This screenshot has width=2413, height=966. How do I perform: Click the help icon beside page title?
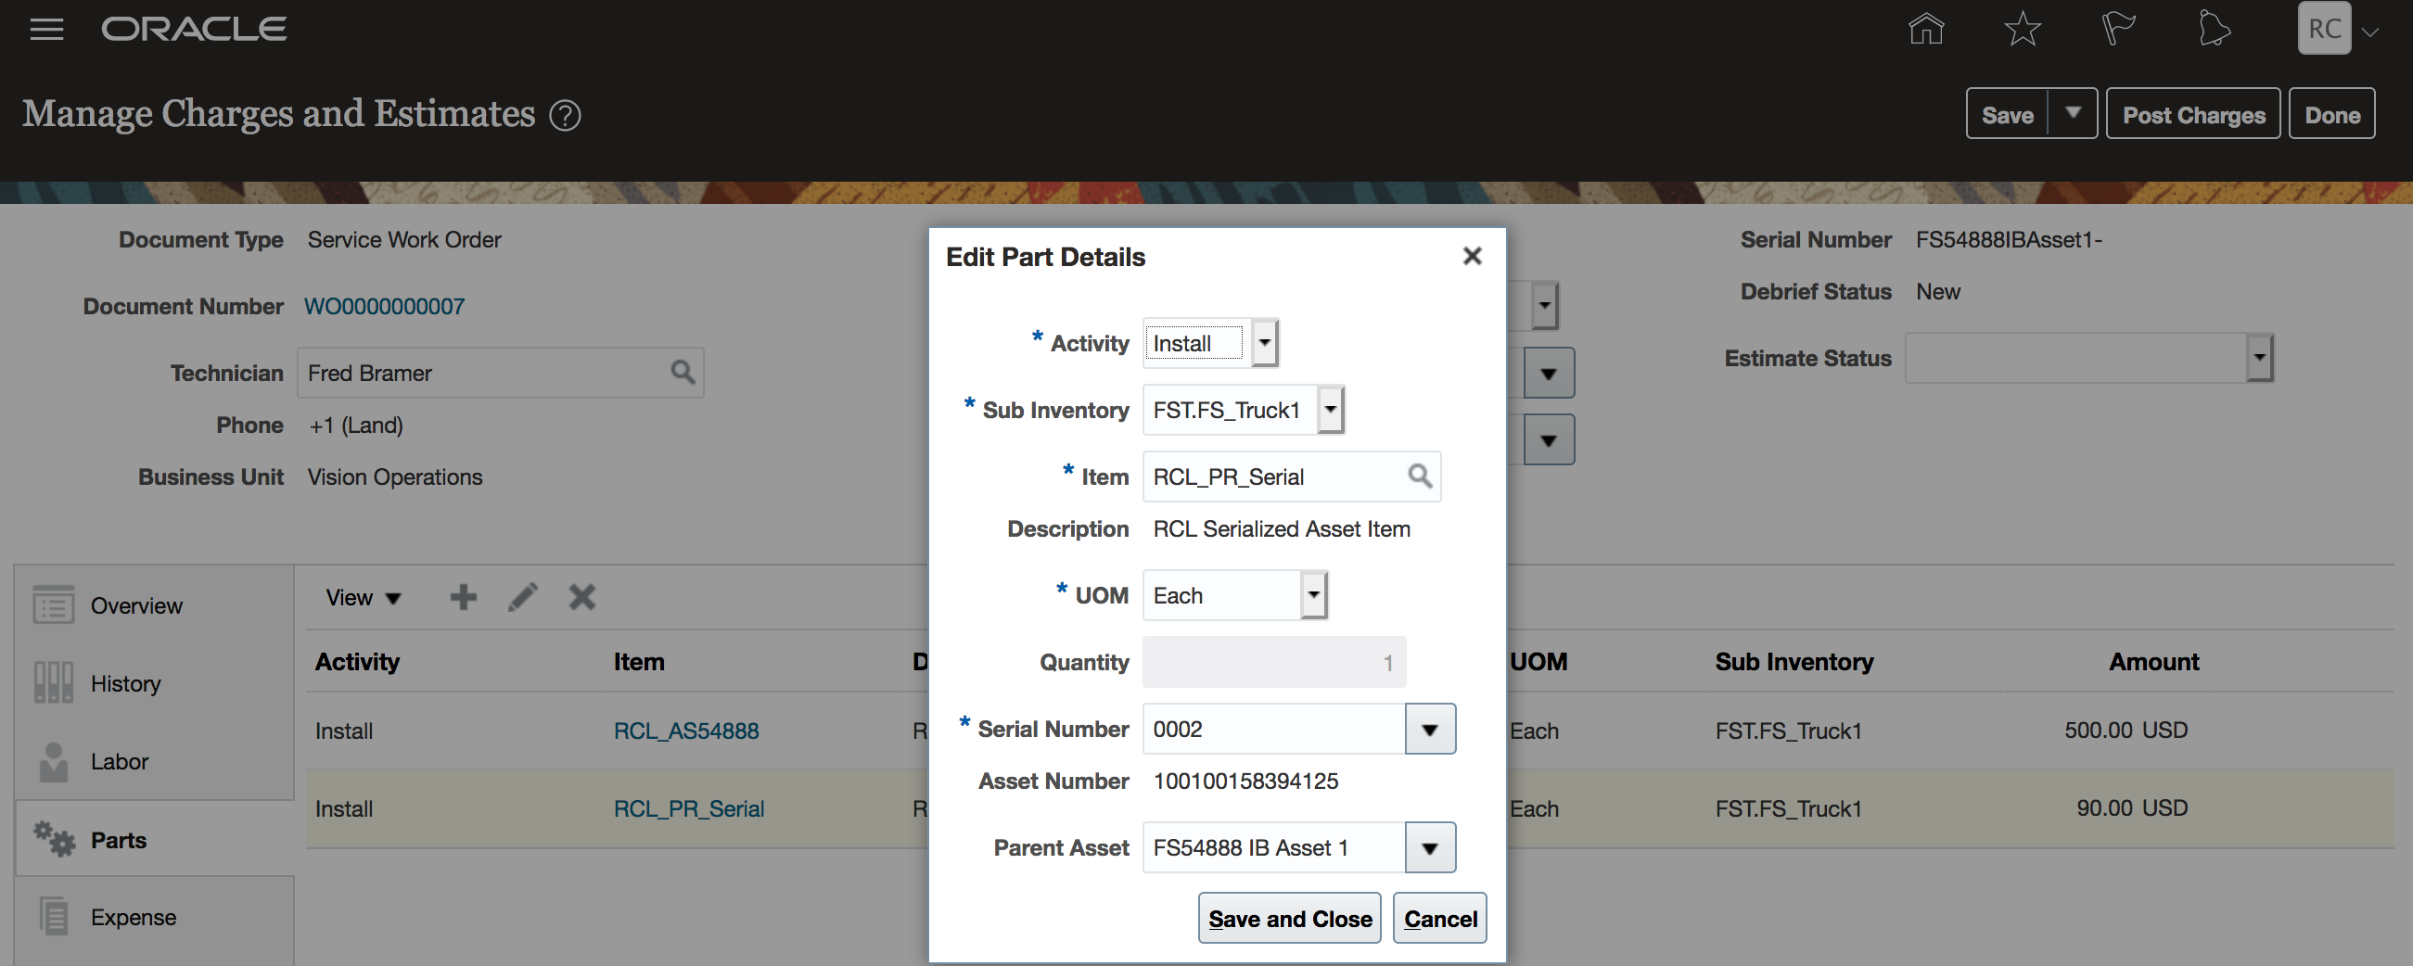[565, 116]
